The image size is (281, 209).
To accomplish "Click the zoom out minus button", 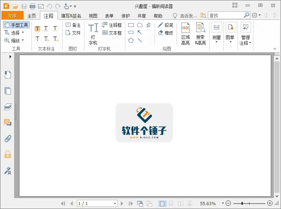I will pos(228,203).
